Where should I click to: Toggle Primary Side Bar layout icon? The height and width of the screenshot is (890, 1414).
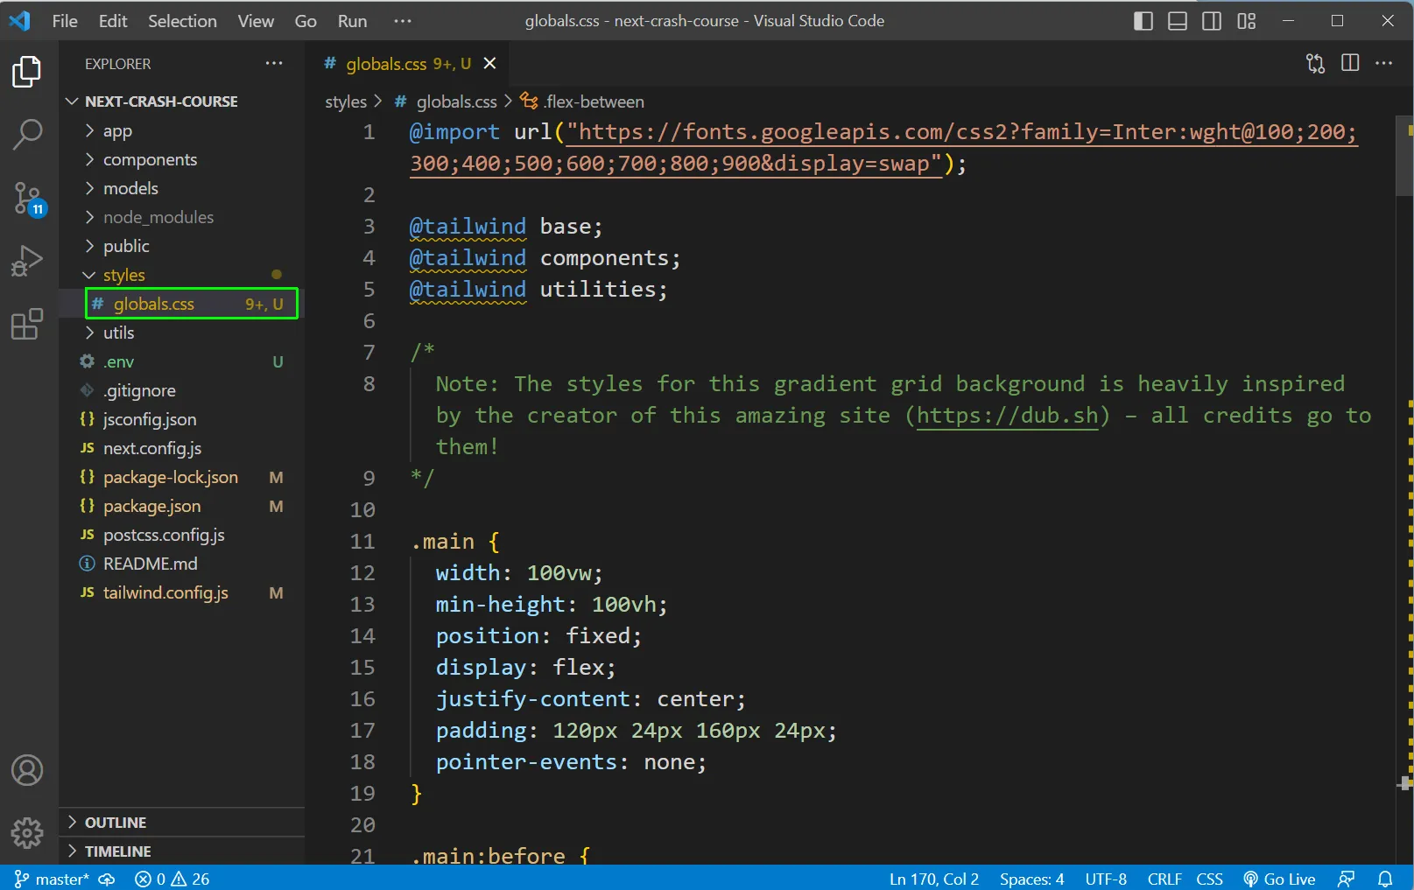1143,21
